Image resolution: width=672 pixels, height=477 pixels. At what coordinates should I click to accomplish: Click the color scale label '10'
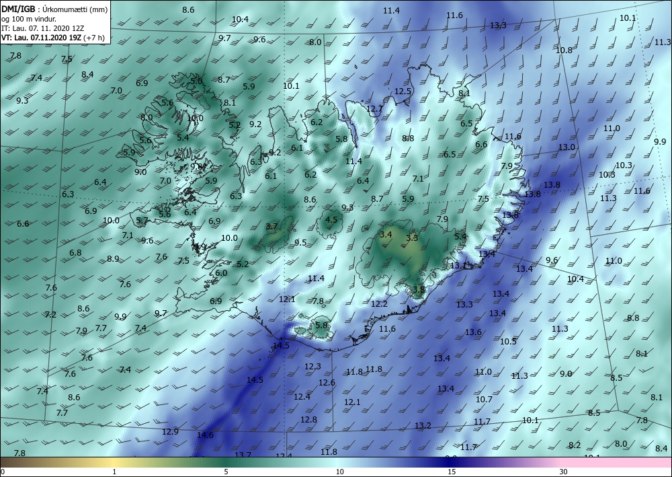[340, 472]
